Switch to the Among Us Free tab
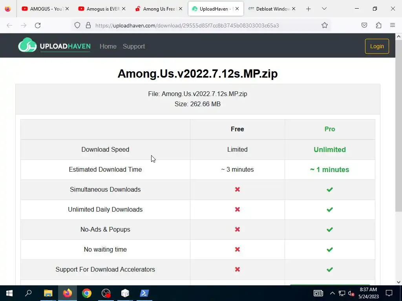This screenshot has width=402, height=301. (x=159, y=9)
